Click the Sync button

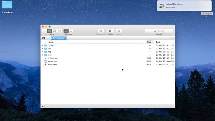coord(119,31)
